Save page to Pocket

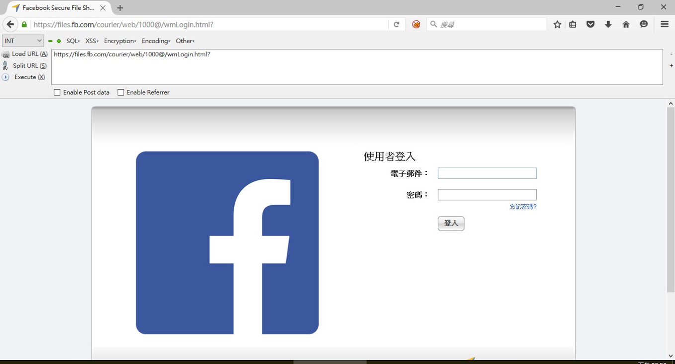point(591,24)
